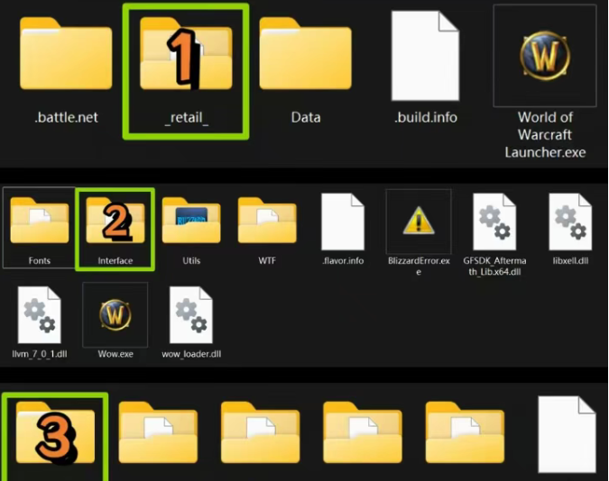Open the folder immediately right of folder 3

(x=158, y=433)
